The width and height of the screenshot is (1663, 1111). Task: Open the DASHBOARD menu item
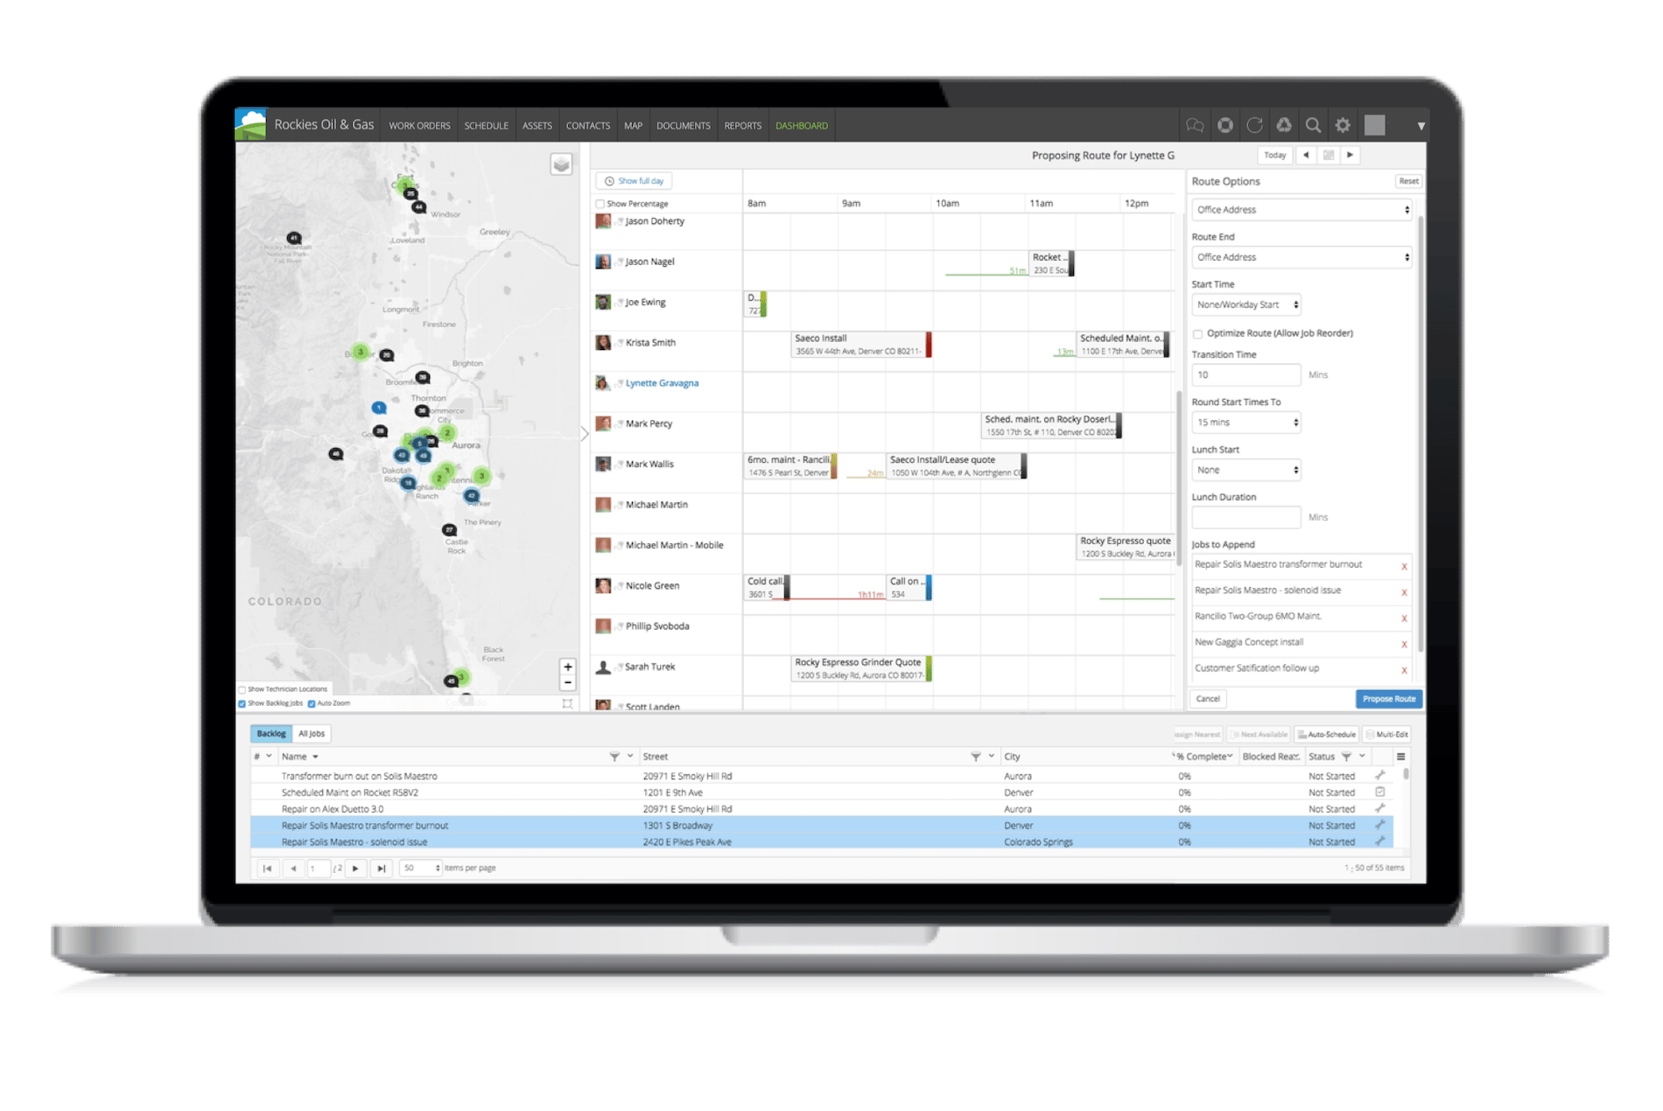(x=802, y=125)
